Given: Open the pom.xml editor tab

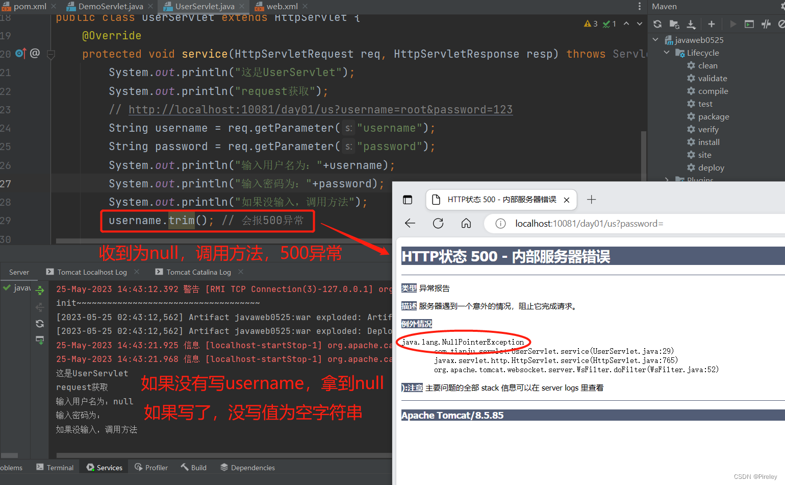Looking at the screenshot, I should coord(29,6).
